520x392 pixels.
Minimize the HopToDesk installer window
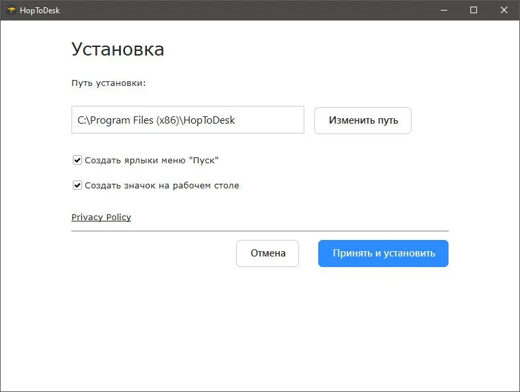(x=442, y=10)
